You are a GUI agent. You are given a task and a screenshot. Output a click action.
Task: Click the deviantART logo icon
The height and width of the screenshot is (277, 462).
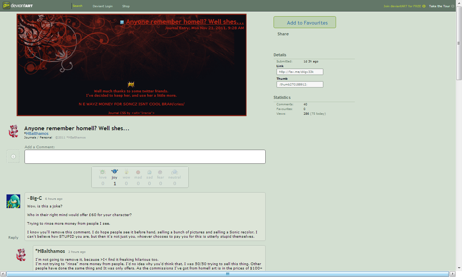pyautogui.click(x=6, y=6)
